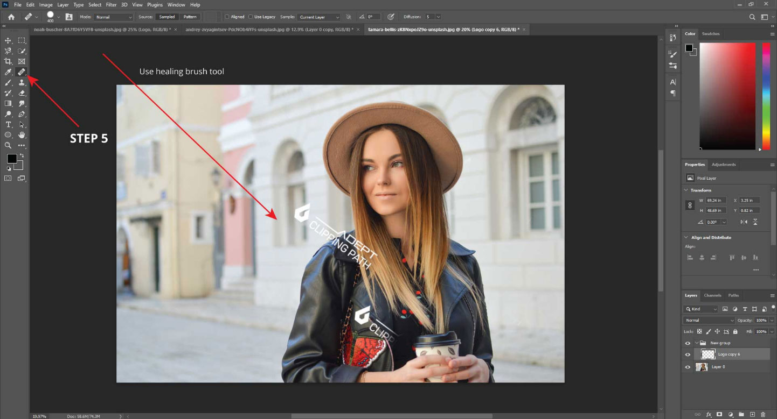The image size is (777, 419).
Task: Switch to the noah-buscher document tab
Action: click(105, 30)
